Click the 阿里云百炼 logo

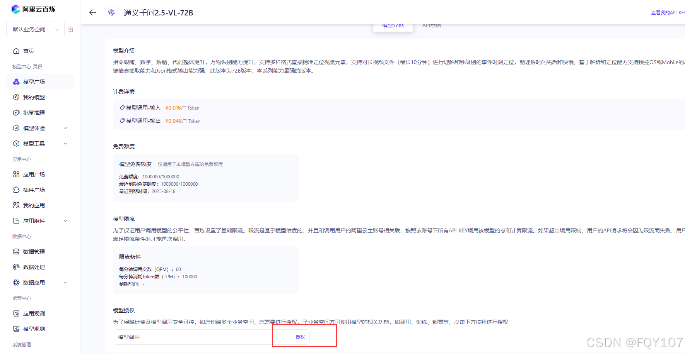coord(33,9)
